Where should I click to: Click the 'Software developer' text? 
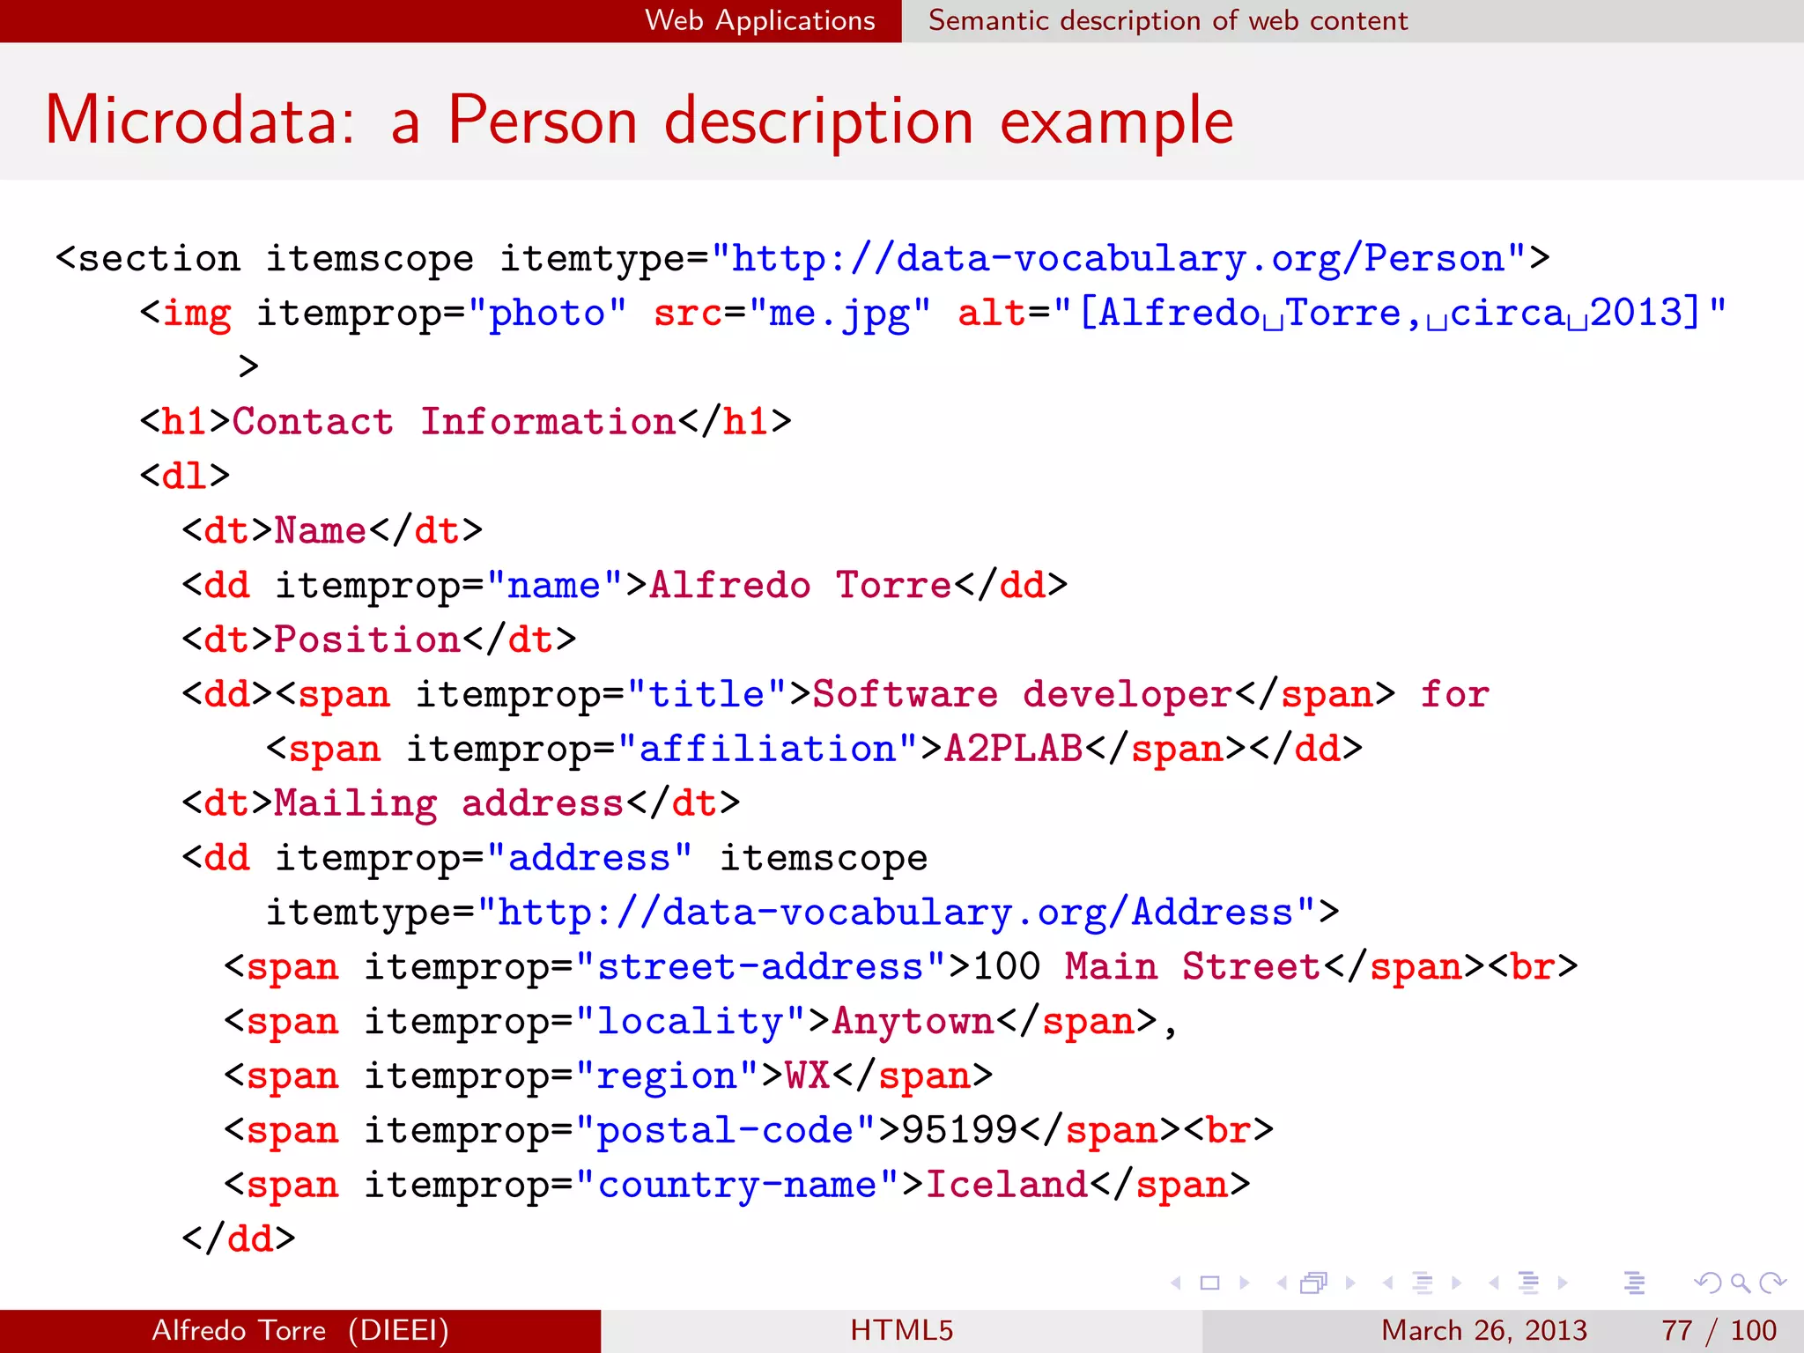tap(1023, 694)
